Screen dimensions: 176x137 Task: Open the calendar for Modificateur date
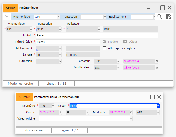pyautogui.click(x=156, y=68)
